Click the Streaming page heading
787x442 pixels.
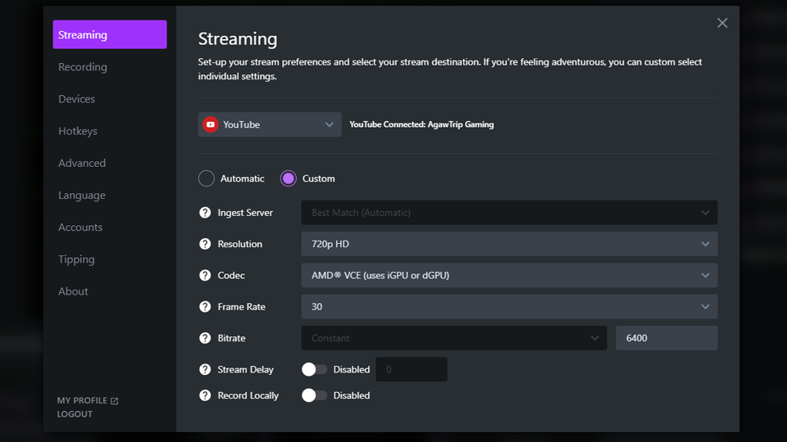pos(238,38)
